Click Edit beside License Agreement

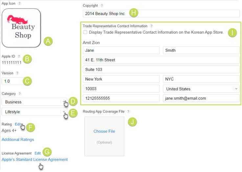point(38,153)
